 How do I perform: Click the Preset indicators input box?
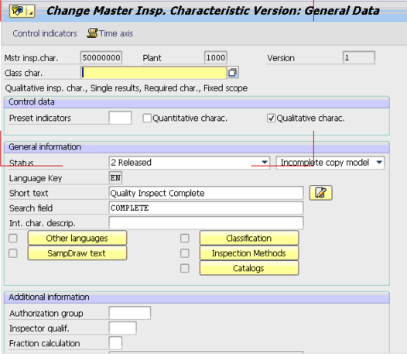tap(120, 118)
